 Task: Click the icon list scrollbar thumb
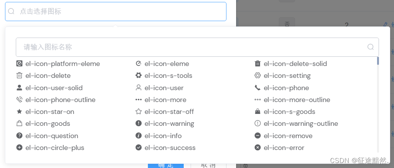tap(378, 61)
